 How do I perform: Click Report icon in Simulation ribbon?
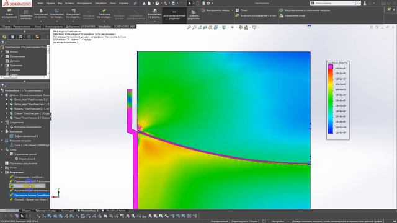pyautogui.click(x=237, y=11)
